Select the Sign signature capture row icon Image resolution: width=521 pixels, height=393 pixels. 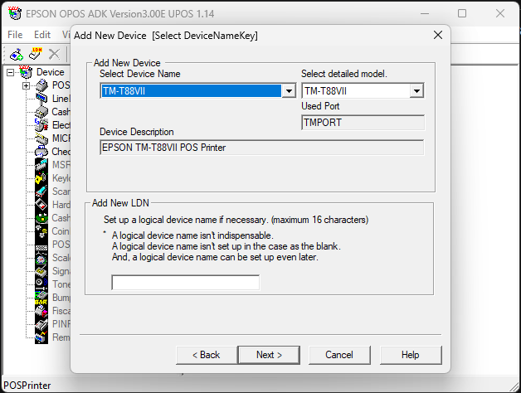click(x=41, y=271)
